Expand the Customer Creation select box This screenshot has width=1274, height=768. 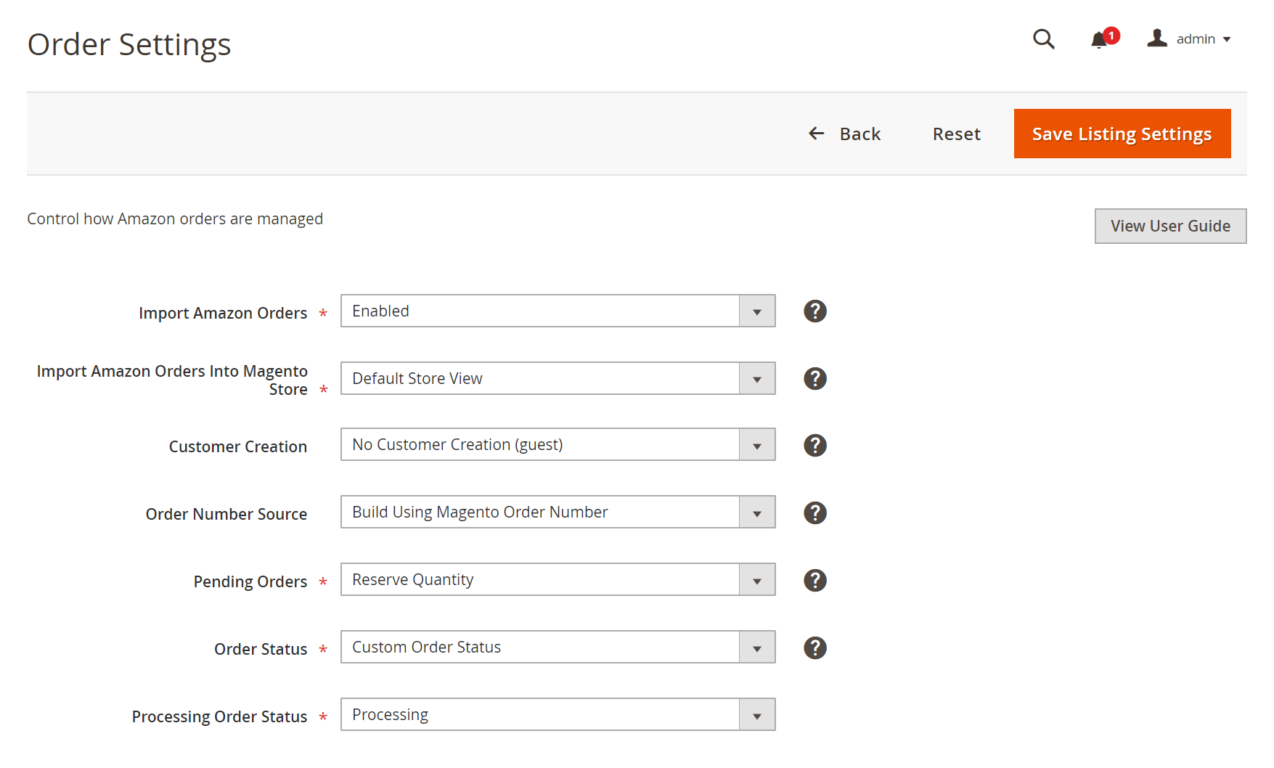[x=558, y=444]
